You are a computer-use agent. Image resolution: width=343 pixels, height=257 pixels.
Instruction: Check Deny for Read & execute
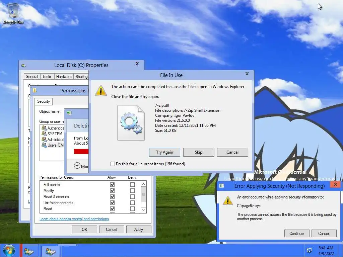pos(132,197)
